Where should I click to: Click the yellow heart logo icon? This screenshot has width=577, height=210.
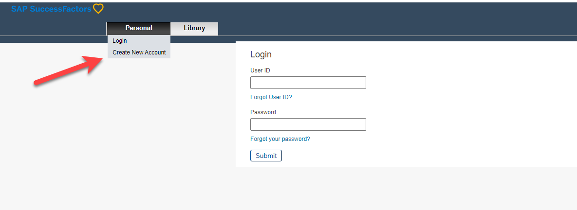(98, 8)
